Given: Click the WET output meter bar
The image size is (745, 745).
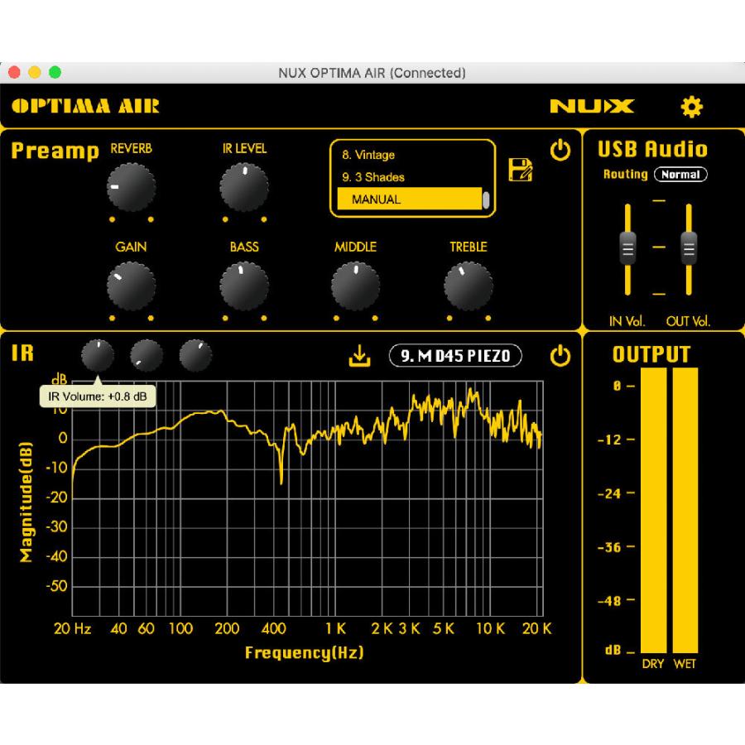Looking at the screenshot, I should [685, 510].
